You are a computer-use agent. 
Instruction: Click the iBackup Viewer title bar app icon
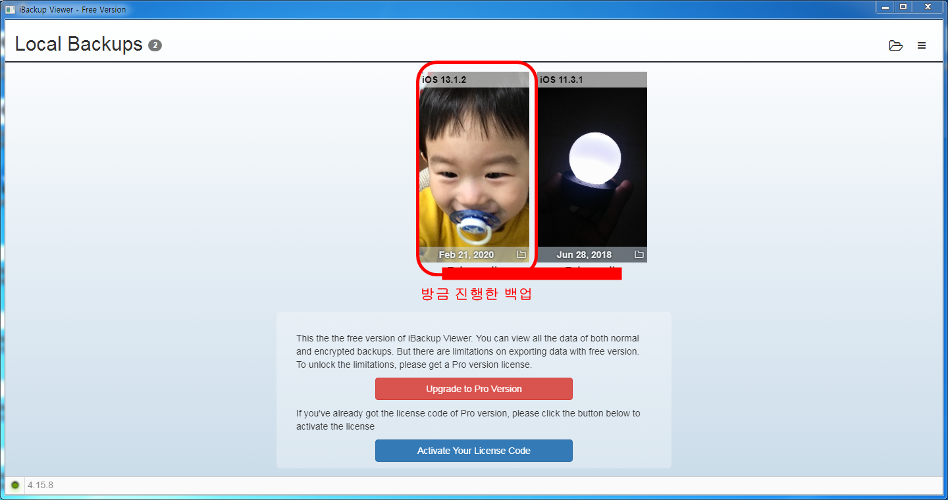pyautogui.click(x=10, y=9)
